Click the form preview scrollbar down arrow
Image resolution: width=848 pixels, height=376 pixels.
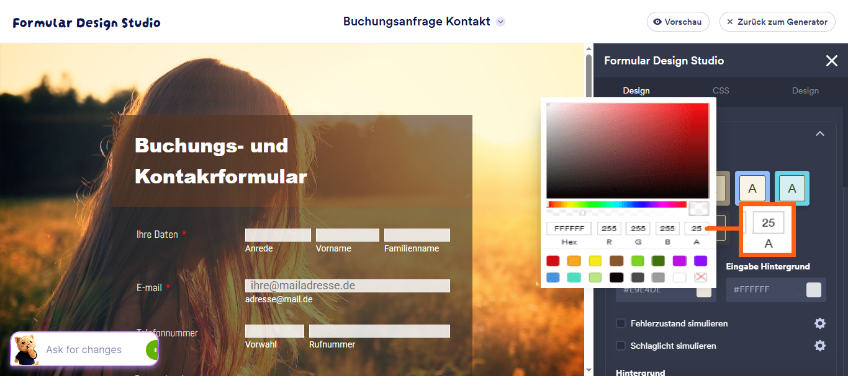click(x=589, y=370)
